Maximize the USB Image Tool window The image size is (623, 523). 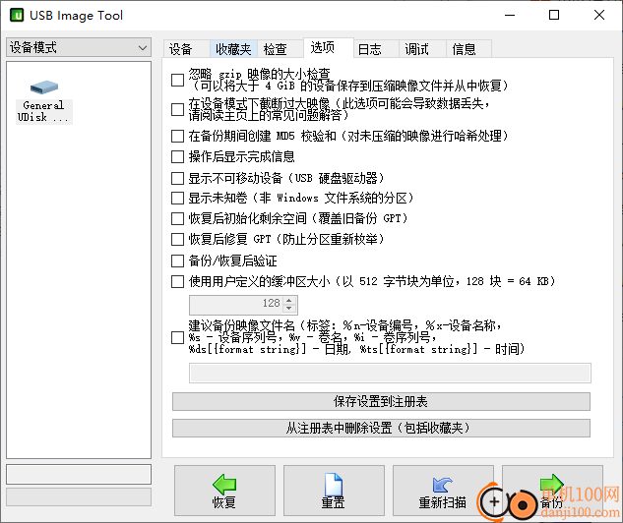pyautogui.click(x=554, y=15)
